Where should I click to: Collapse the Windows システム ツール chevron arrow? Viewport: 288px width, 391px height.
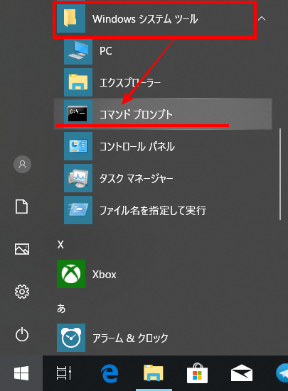262,18
